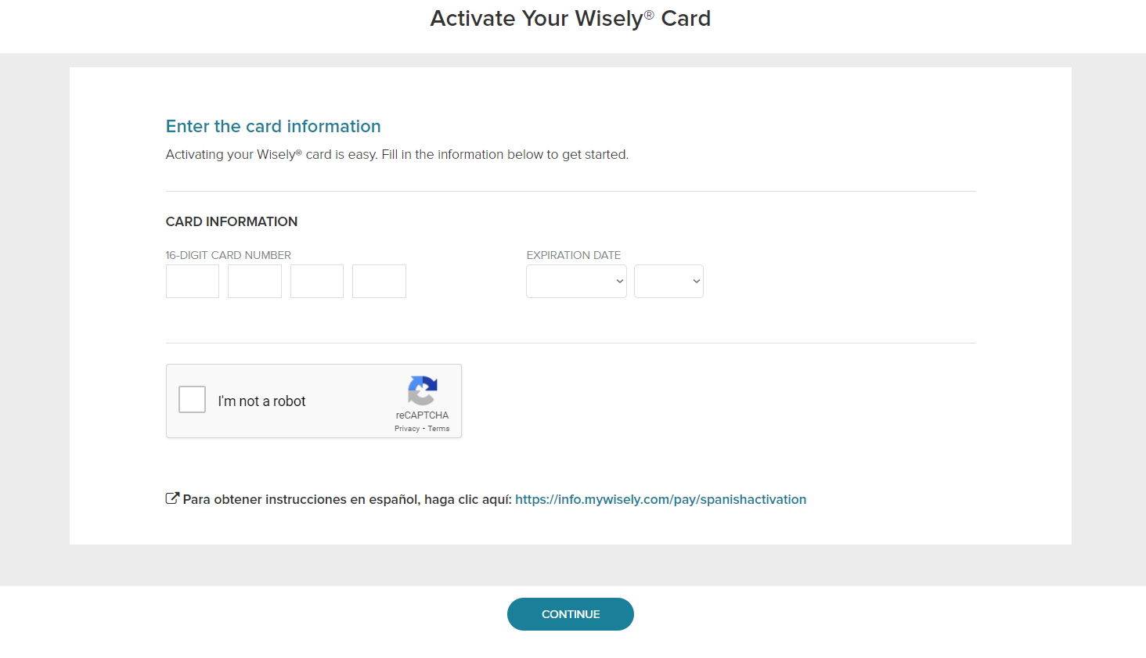Image resolution: width=1146 pixels, height=658 pixels.
Task: Click the 16-DIGIT CARD NUMBER label
Action: (x=229, y=255)
